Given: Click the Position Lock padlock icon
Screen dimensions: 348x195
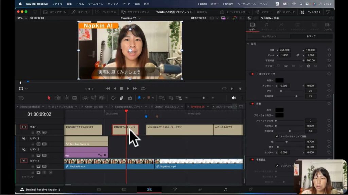Looking at the screenshot, I should (x=130, y=98).
